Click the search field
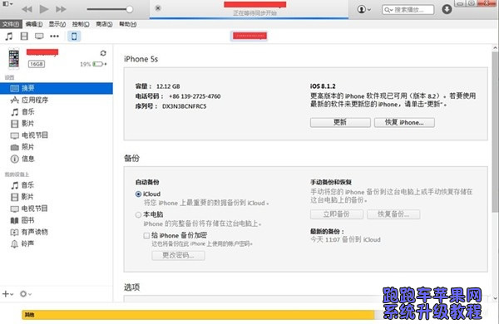The width and height of the screenshot is (499, 324). (408, 9)
